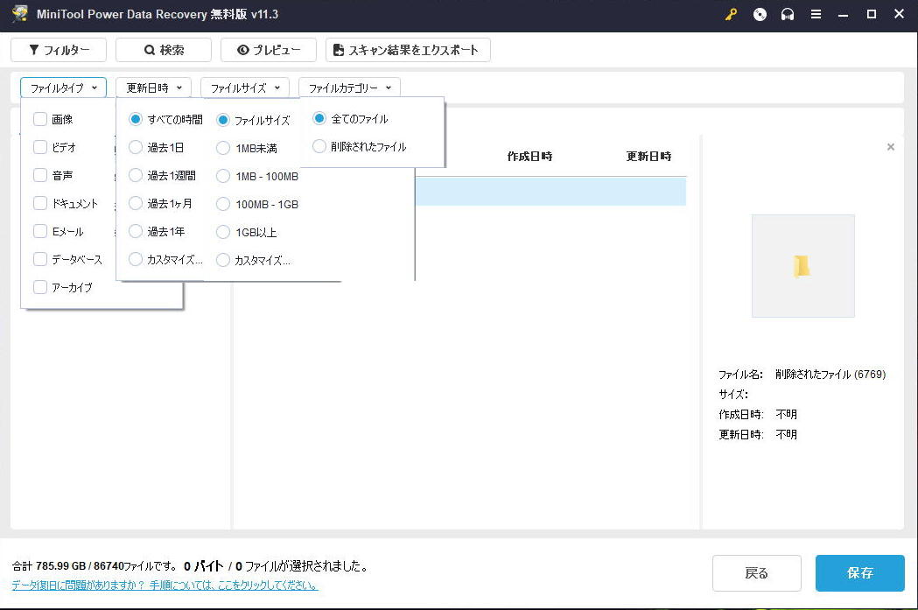
Task: Select the 1GB以上 size filter
Action: pyautogui.click(x=224, y=232)
